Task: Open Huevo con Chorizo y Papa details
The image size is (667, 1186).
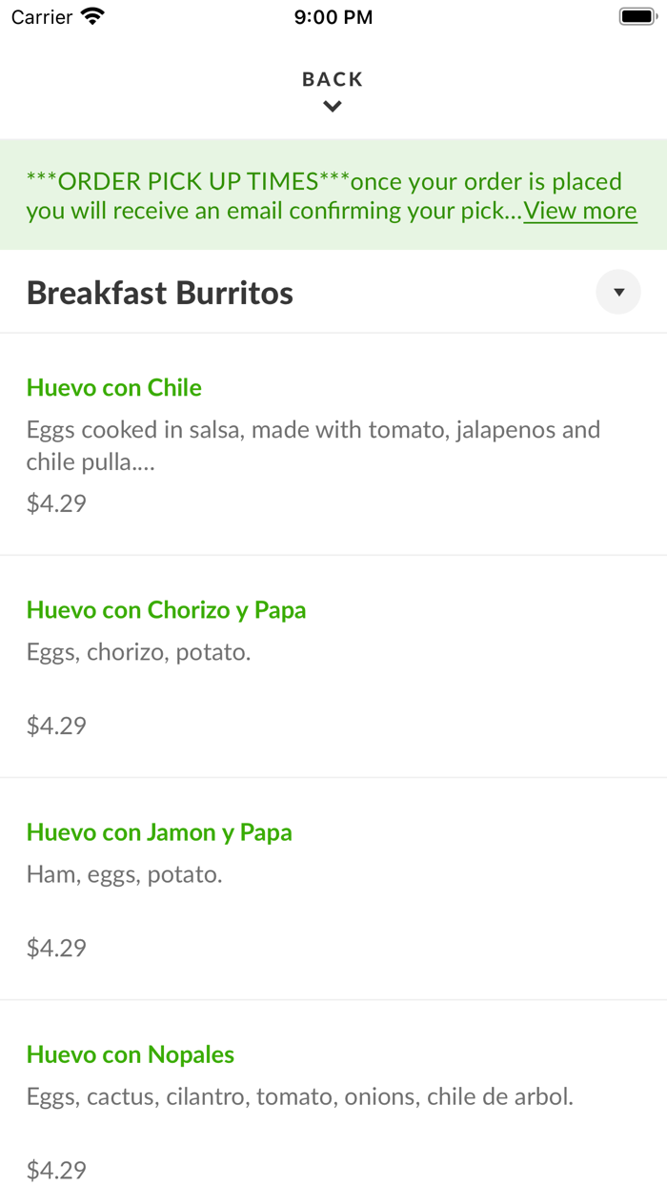Action: (x=166, y=610)
